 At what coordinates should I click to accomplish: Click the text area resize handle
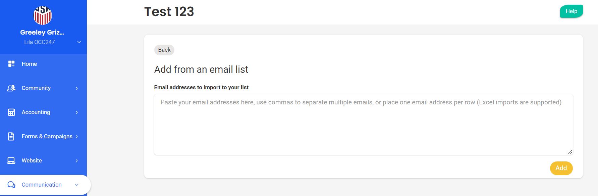point(570,152)
